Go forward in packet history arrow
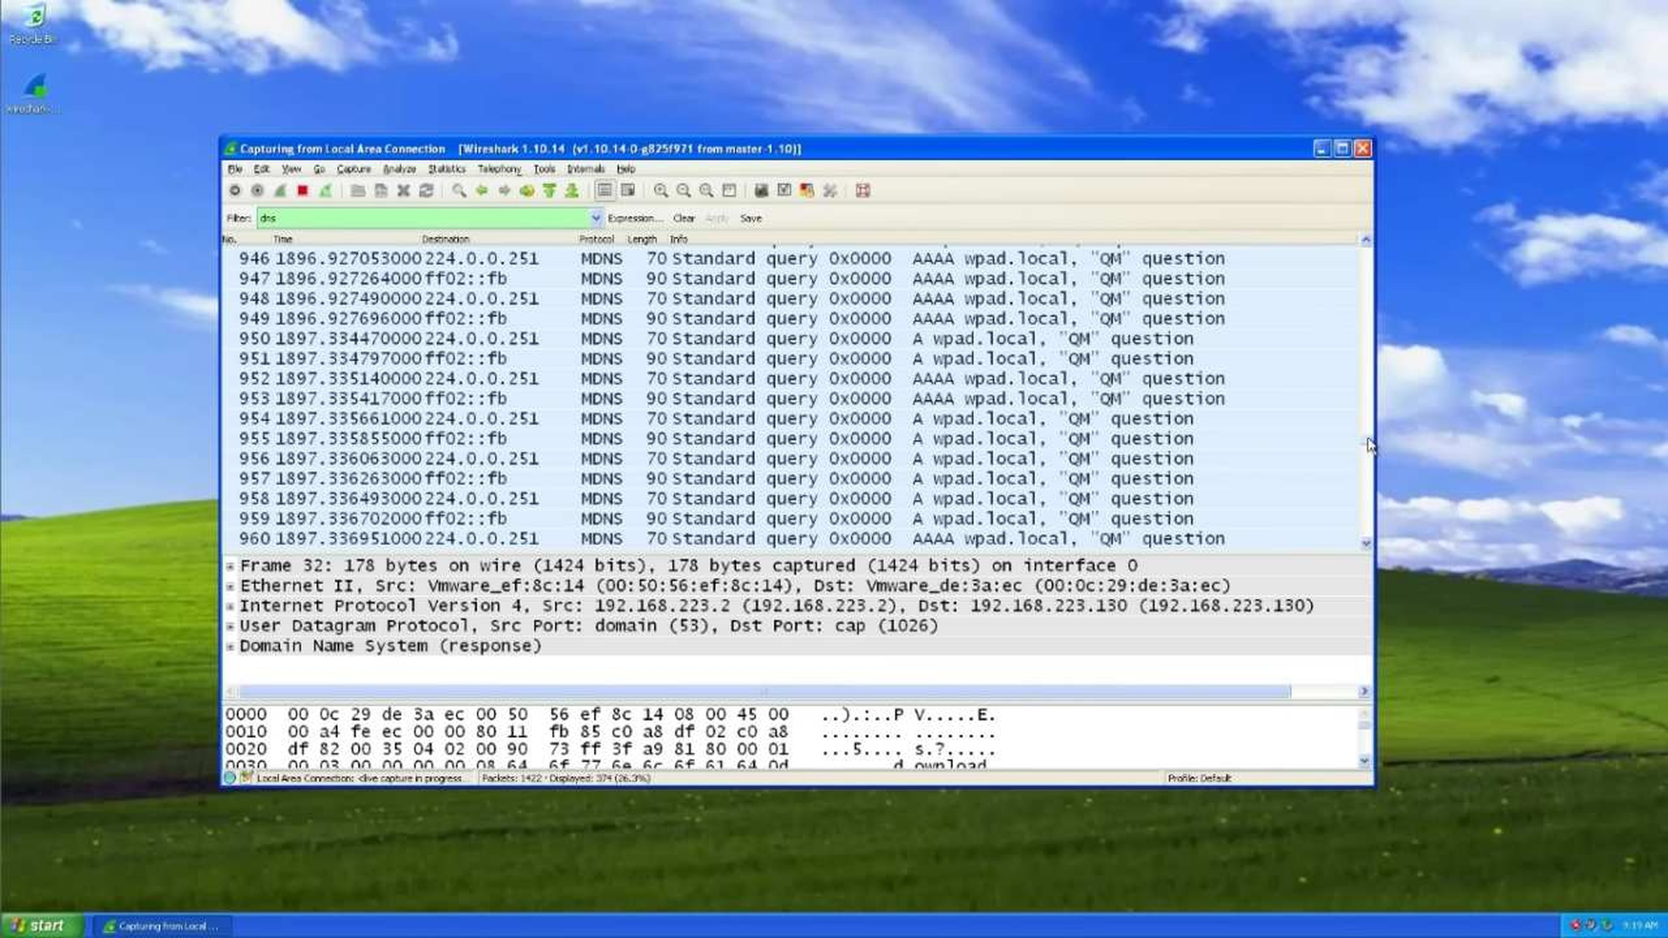This screenshot has height=938, width=1668. (504, 190)
